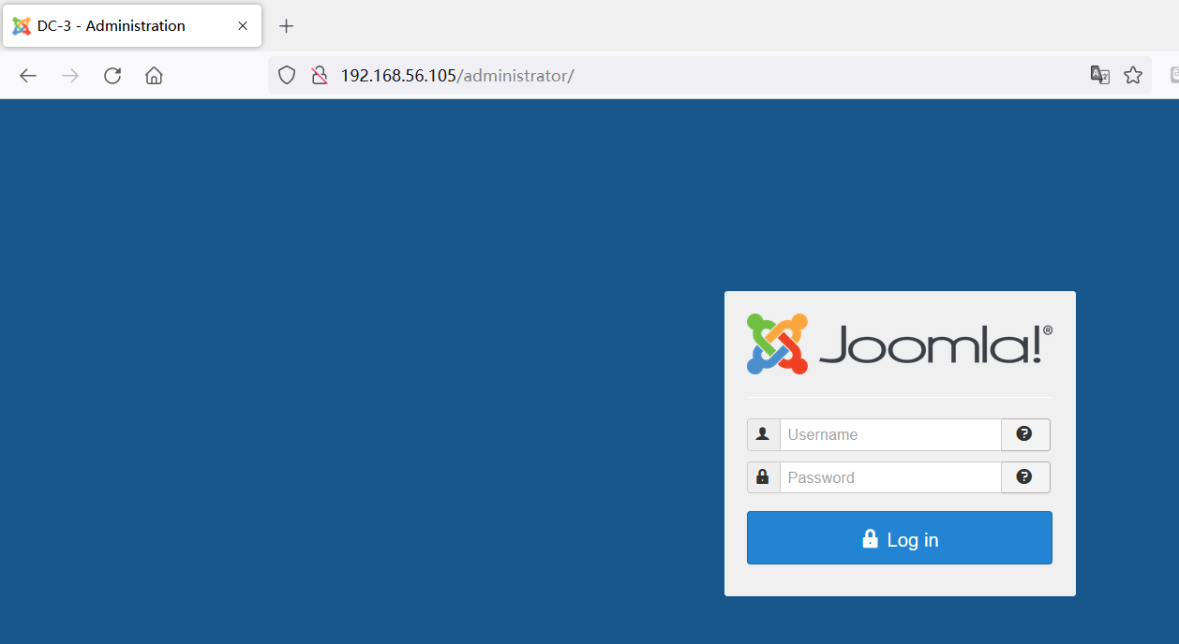
Task: Select the DC-3 - Administration tab
Action: click(132, 26)
